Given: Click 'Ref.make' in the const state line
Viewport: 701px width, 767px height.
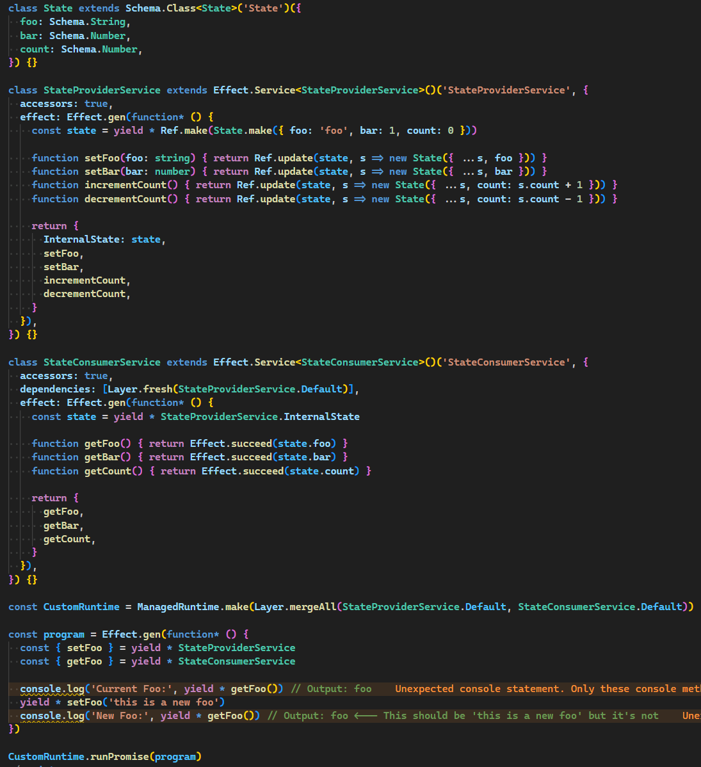Looking at the screenshot, I should 184,131.
